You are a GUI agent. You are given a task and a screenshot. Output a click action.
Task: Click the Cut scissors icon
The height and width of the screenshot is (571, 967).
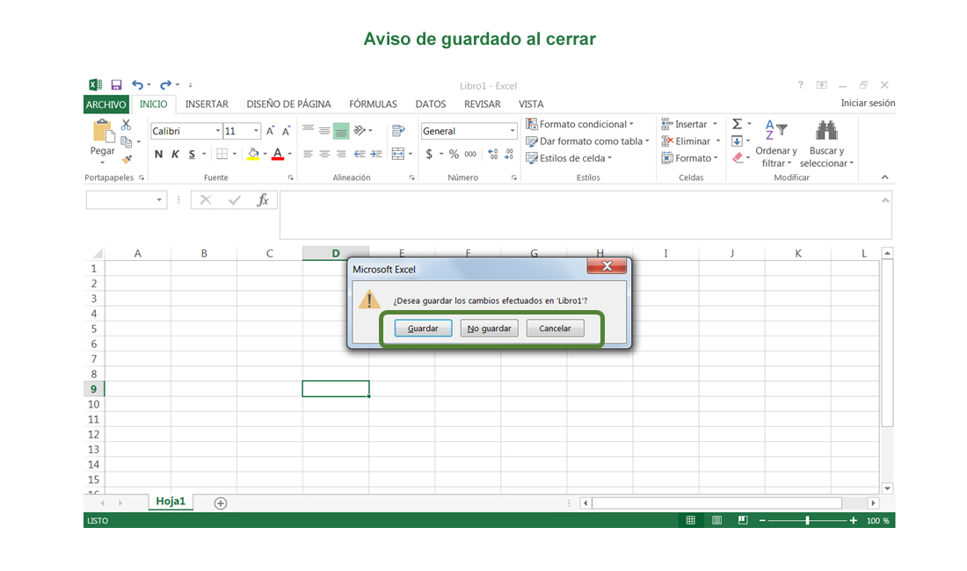(126, 125)
